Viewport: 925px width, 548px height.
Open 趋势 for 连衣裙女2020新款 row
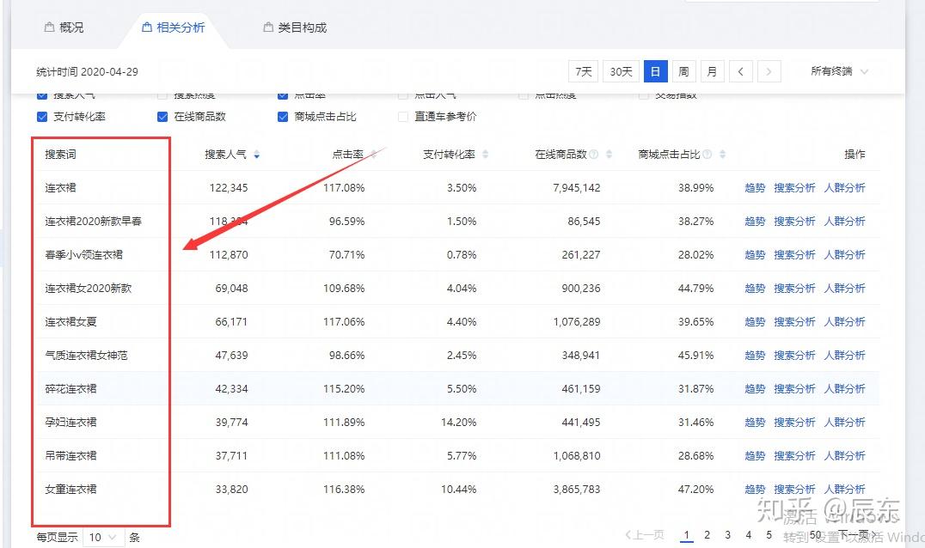755,288
